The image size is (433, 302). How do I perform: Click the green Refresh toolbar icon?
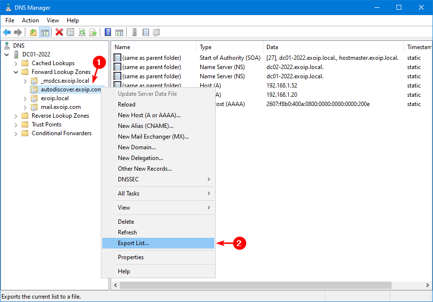(x=82, y=33)
